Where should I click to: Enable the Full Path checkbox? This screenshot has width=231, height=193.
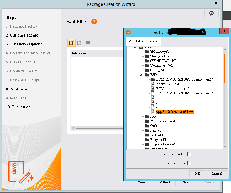pyautogui.click(x=189, y=154)
